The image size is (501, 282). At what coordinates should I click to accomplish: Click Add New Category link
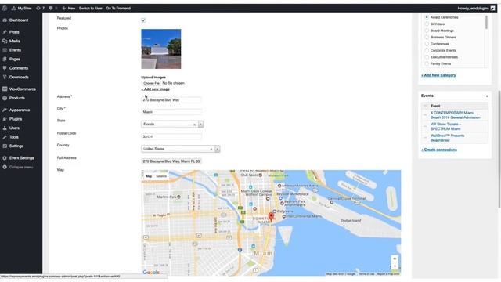click(438, 75)
